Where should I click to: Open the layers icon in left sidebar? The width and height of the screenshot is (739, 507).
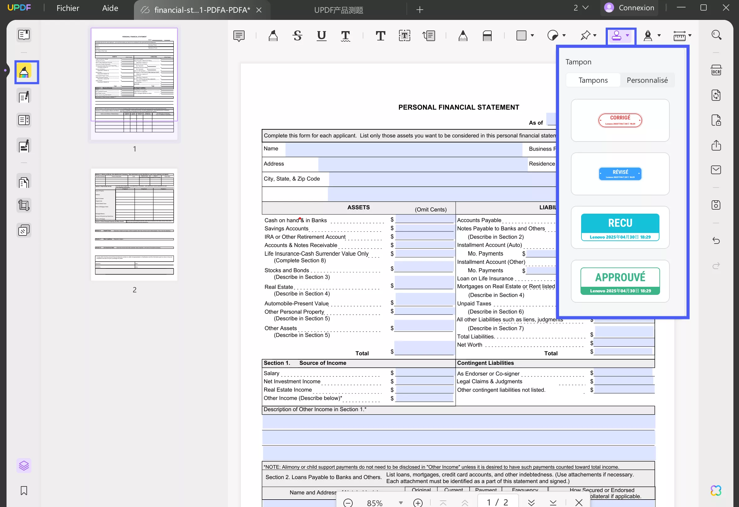[x=24, y=466]
